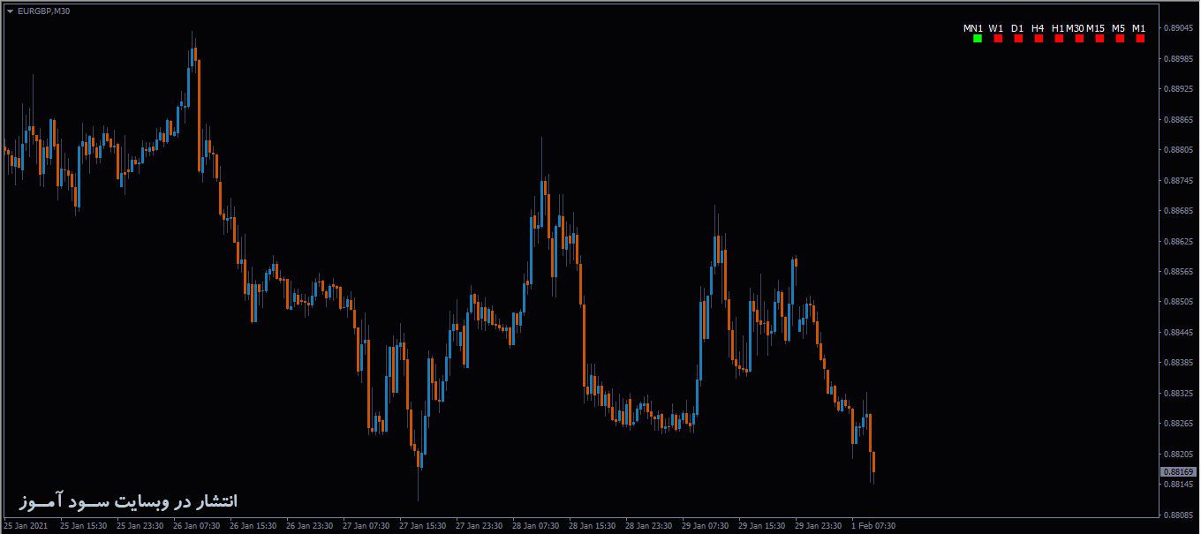Click the H1 trend indicator square
1201x534 pixels.
click(x=1058, y=38)
